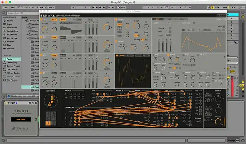
Task: Open the Instruments browser category
Action: (x=12, y=28)
